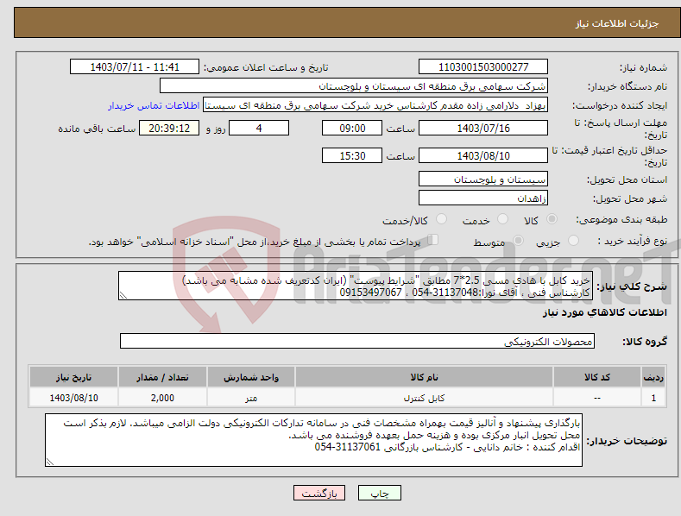The width and height of the screenshot is (681, 516).
Task: Select the متوسط purchase type radio
Action: (x=518, y=240)
